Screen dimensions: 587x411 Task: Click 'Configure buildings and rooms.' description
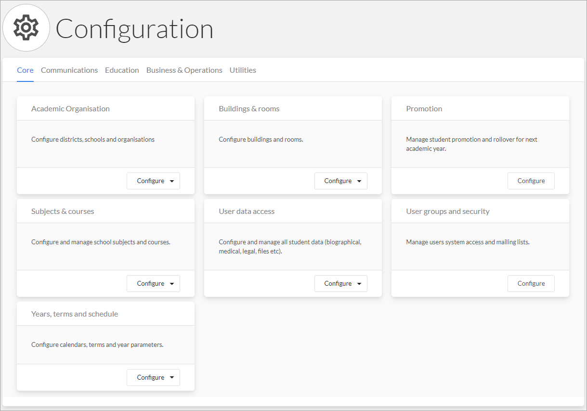point(261,140)
